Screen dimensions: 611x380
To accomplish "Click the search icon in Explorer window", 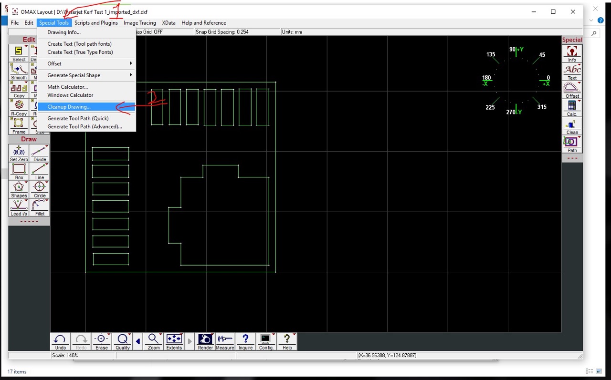I will pos(594,33).
